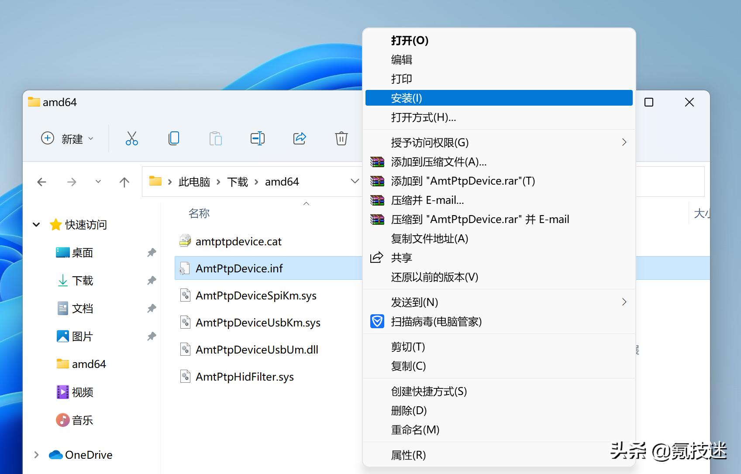Viewport: 741px width, 474px height.
Task: Click the back navigation arrow
Action: 41,182
